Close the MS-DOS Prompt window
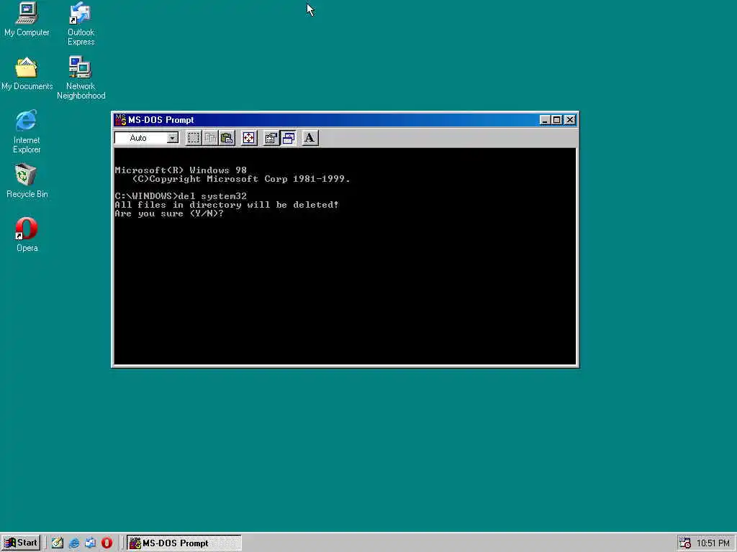Screen dimensions: 737x552 pos(570,120)
